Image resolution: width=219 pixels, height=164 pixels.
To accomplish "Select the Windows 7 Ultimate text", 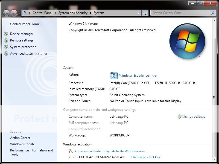I will coord(83,24).
